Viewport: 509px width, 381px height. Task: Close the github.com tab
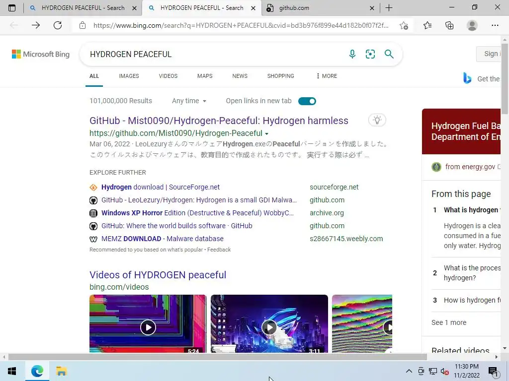click(x=372, y=8)
